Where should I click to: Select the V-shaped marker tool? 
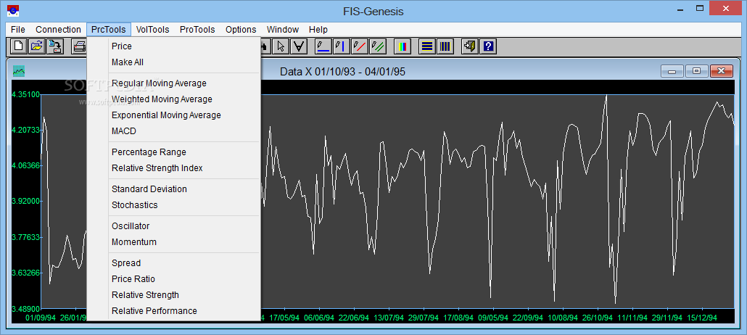point(300,46)
